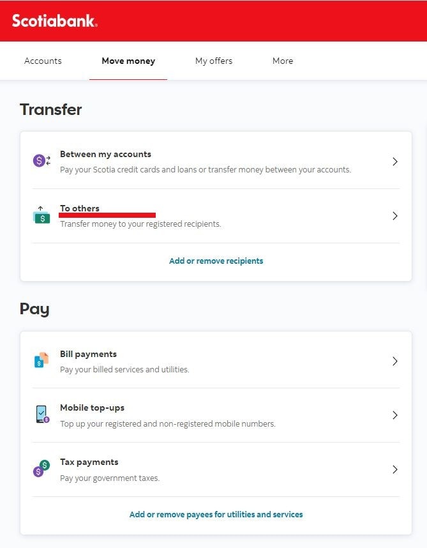Click the Bill payments document icon

pos(41,360)
